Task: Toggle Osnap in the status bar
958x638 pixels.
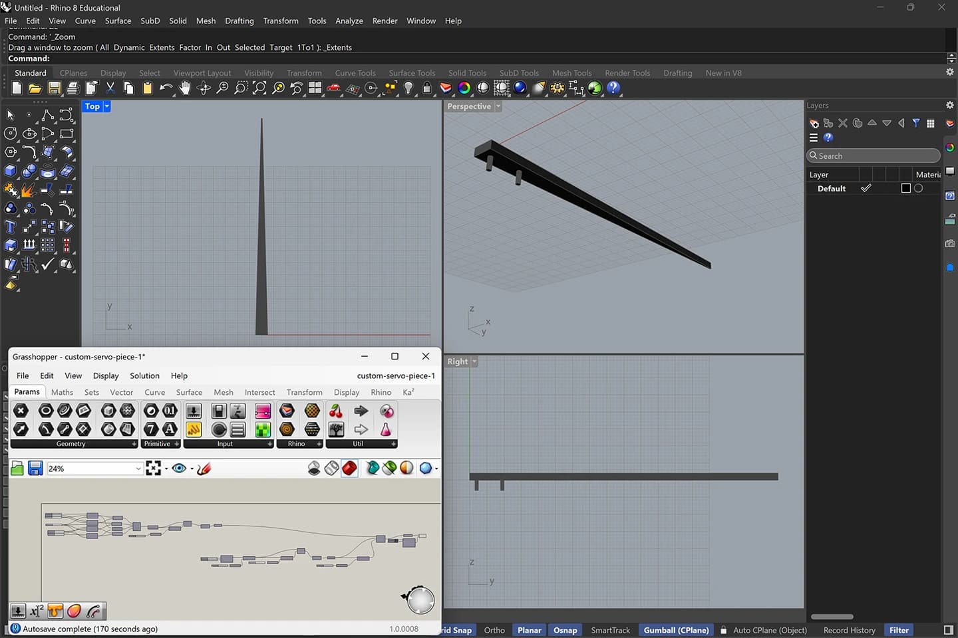Action: pyautogui.click(x=565, y=630)
